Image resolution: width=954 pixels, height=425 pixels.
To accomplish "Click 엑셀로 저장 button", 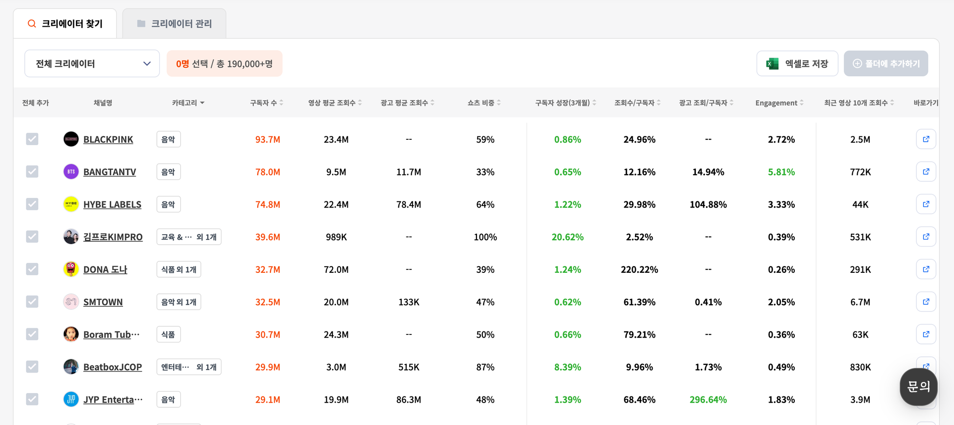I will point(797,63).
